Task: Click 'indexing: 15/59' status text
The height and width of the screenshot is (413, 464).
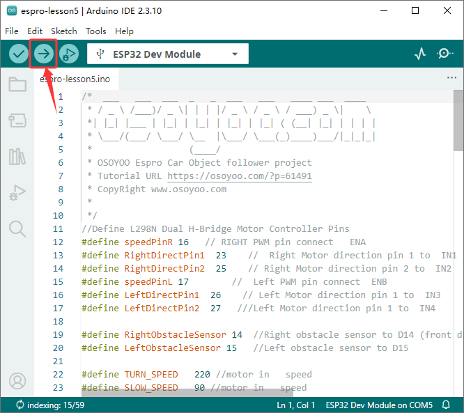Action: (56, 405)
